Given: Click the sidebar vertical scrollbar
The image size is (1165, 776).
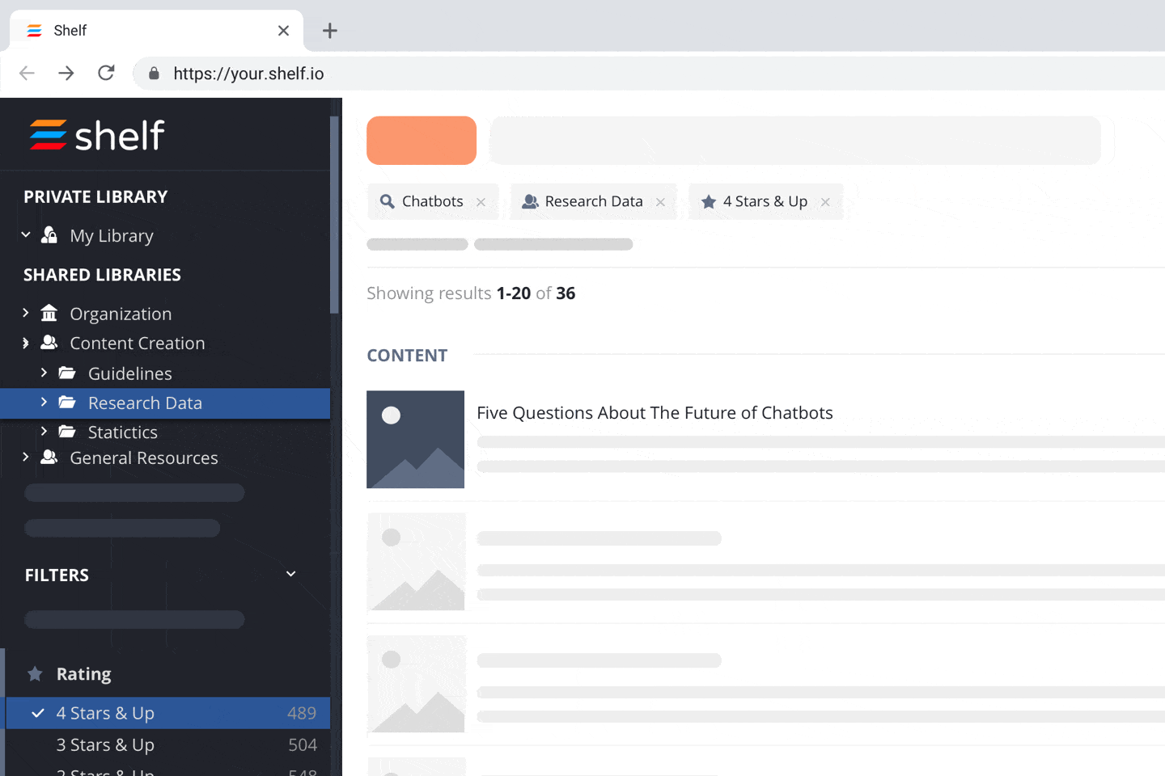Looking at the screenshot, I should [334, 214].
